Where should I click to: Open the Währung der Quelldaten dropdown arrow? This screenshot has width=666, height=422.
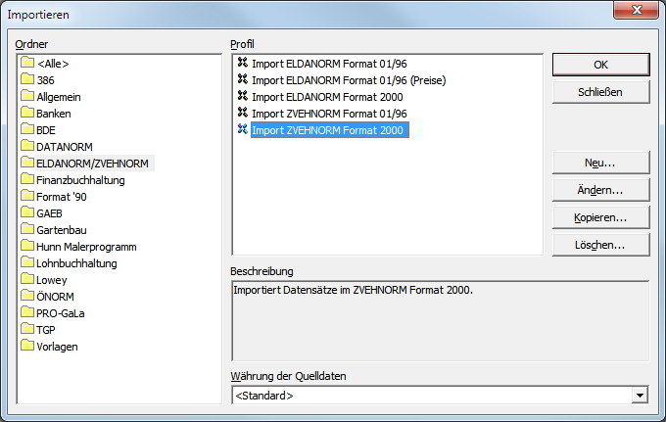click(x=640, y=396)
